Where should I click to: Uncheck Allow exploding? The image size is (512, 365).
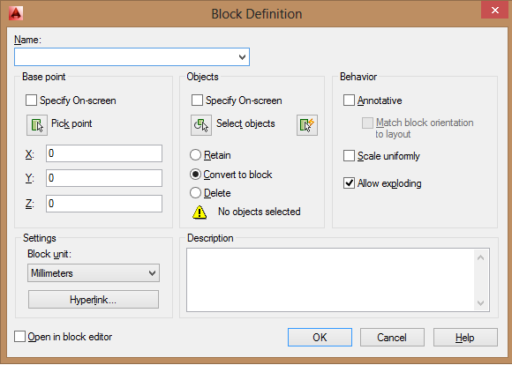(x=349, y=183)
